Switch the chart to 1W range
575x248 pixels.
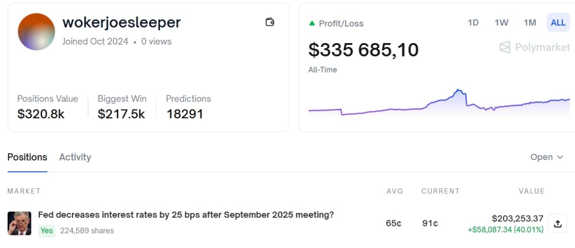tap(501, 23)
